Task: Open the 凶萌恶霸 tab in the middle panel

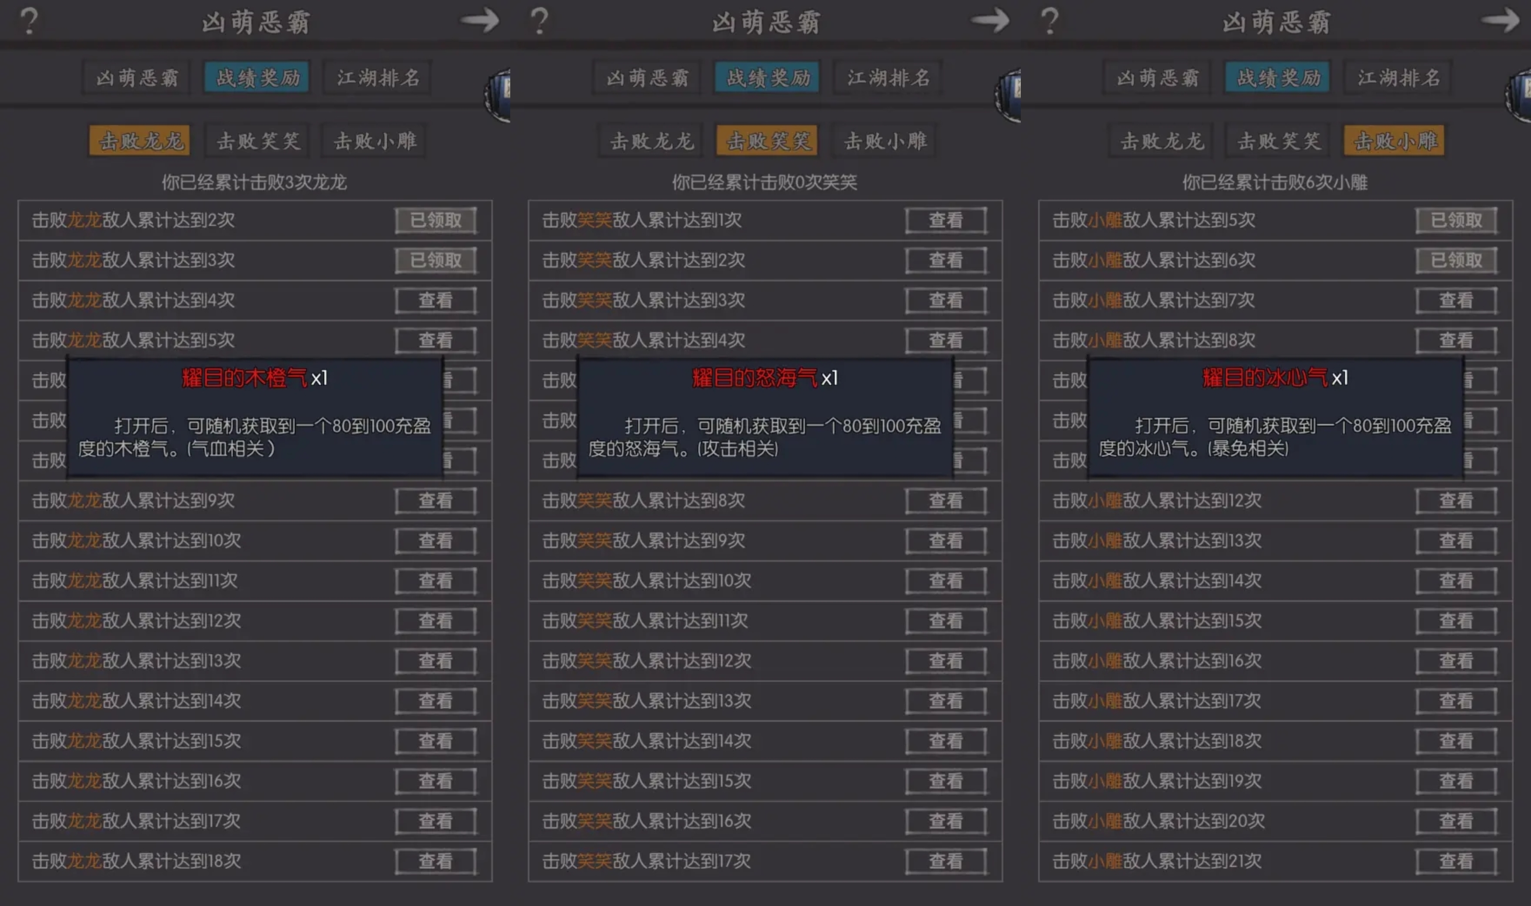Action: pos(647,78)
